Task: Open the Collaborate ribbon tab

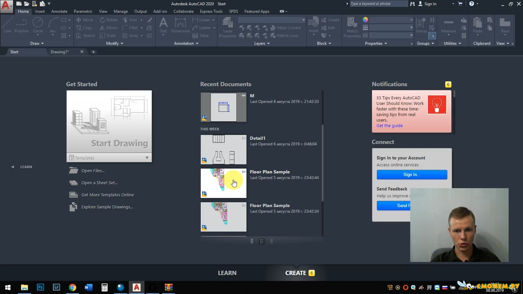Action: [x=183, y=11]
